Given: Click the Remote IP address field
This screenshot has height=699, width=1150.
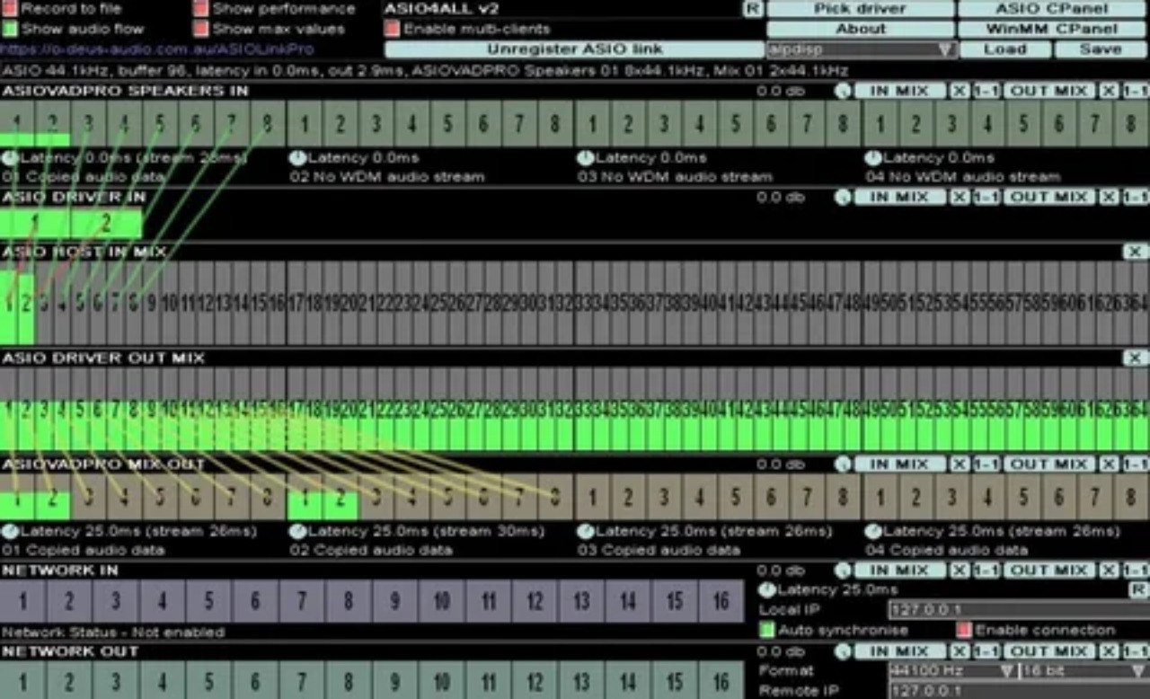Looking at the screenshot, I should [x=1018, y=691].
